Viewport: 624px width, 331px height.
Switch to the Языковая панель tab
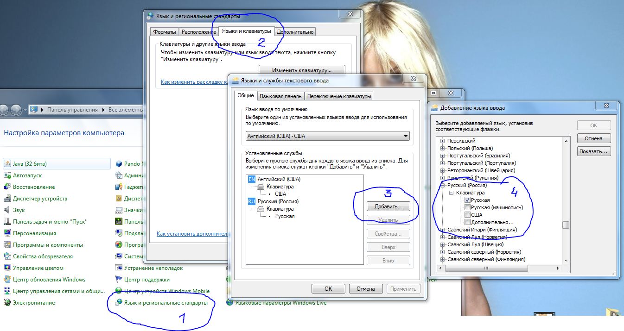pos(280,96)
